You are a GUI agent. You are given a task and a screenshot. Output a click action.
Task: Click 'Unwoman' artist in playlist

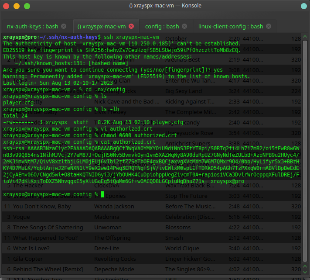coord(108,227)
